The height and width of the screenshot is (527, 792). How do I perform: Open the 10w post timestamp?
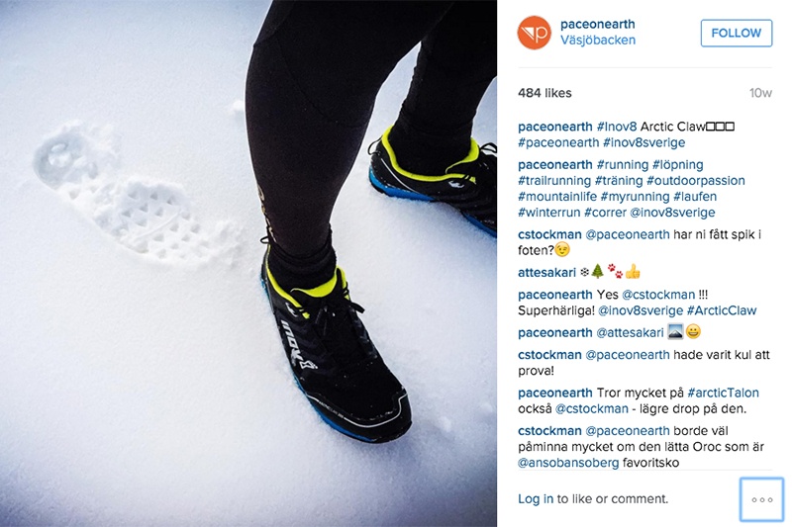760,93
